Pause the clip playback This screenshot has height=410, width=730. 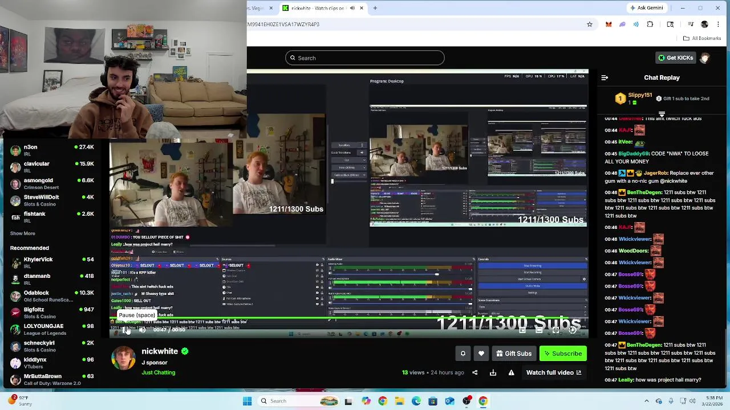pyautogui.click(x=127, y=330)
